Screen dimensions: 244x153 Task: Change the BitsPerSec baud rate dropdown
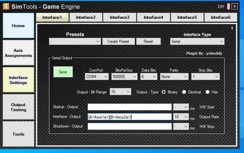pos(124,77)
